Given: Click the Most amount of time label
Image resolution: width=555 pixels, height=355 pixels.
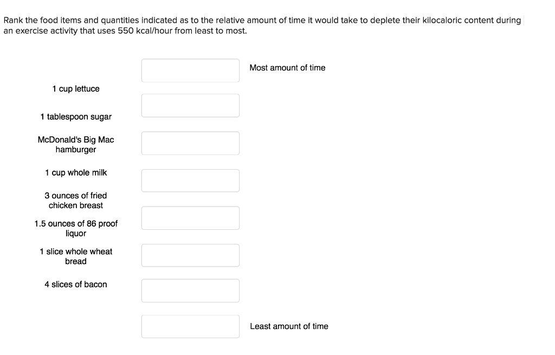Looking at the screenshot, I should pos(287,68).
